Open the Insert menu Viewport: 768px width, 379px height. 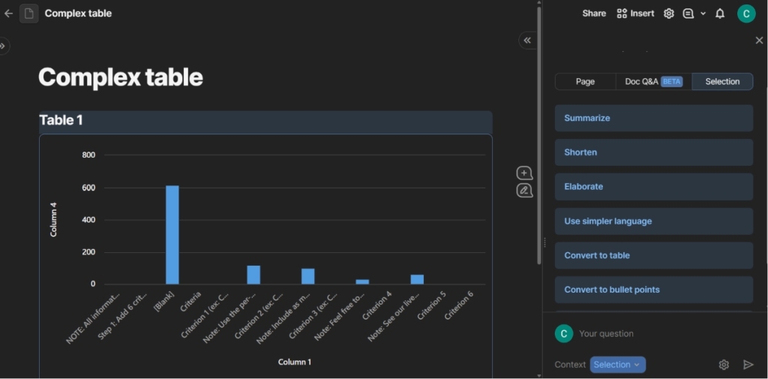click(x=635, y=14)
